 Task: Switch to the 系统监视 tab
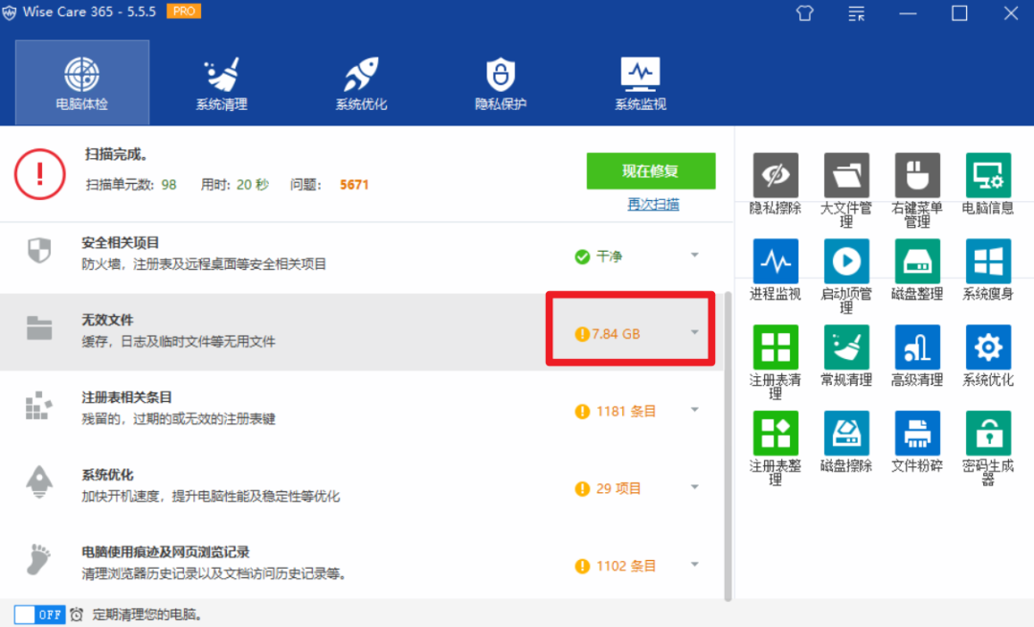coord(641,82)
